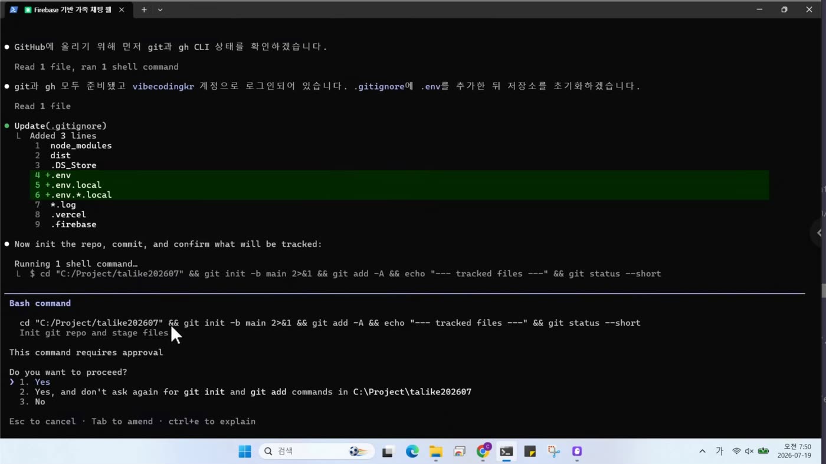Screen dimensions: 826x464
Task: Click 'Added 3 lines' summary text
Action: coord(63,136)
